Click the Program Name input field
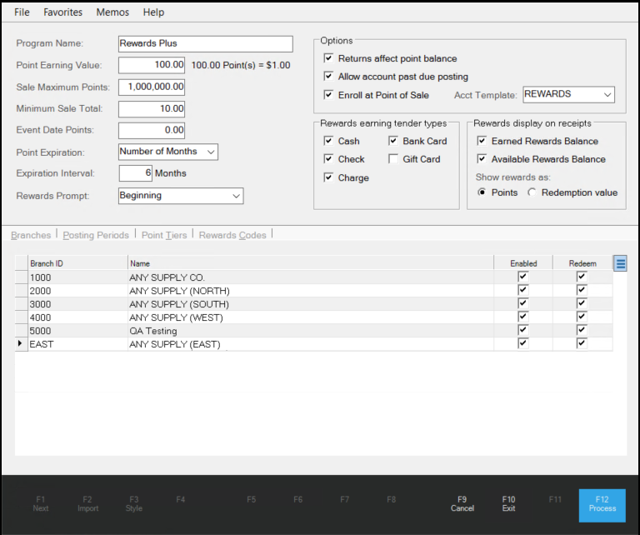This screenshot has width=640, height=535. tap(206, 43)
